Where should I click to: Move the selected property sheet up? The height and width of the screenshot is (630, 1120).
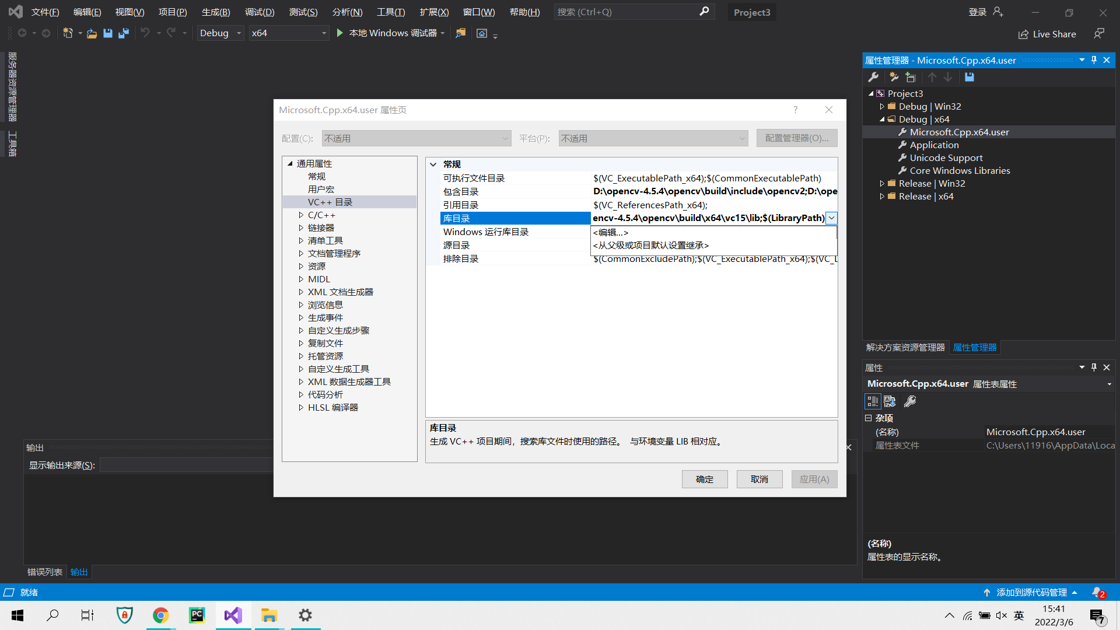[932, 76]
